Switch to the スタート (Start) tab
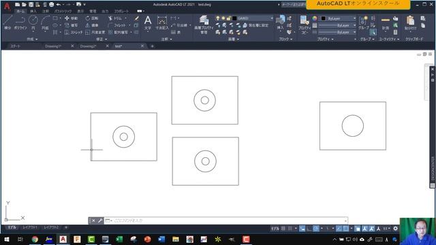 (x=15, y=46)
